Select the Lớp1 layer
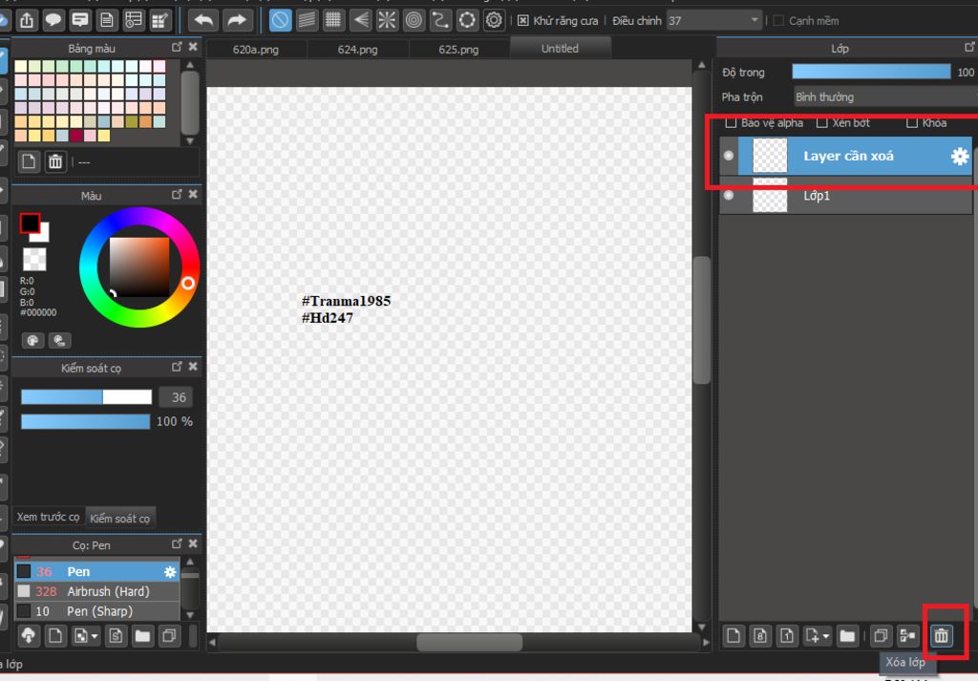 [x=846, y=196]
